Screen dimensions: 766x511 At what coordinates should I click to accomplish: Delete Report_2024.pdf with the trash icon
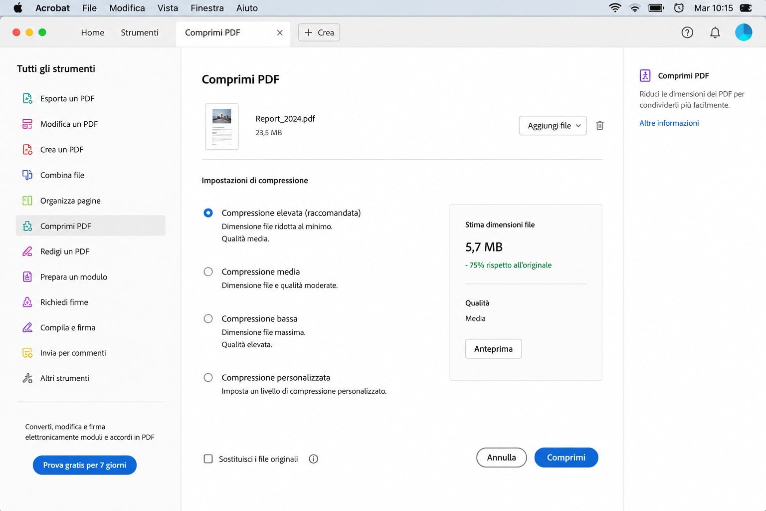600,125
